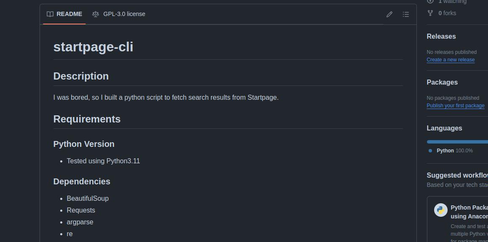The height and width of the screenshot is (242, 488).
Task: Click the scale icon for the license
Action: point(96,14)
